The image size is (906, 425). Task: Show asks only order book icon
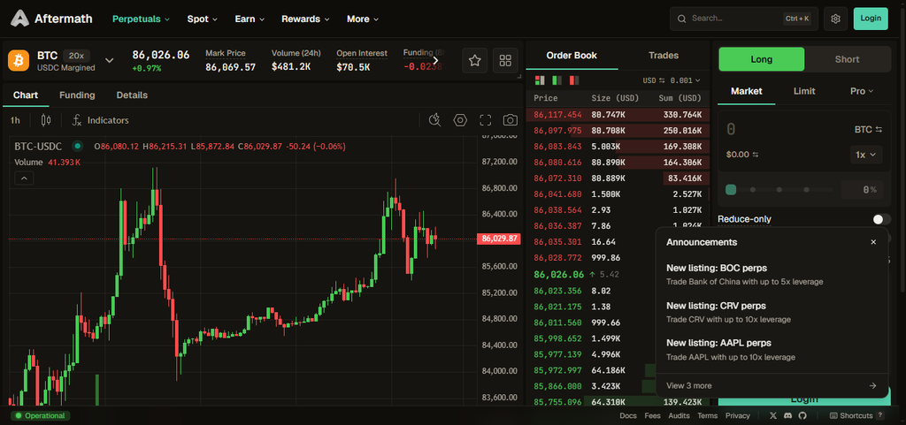point(573,80)
